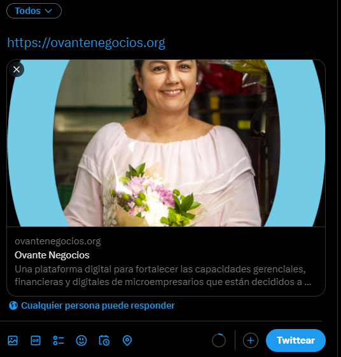Click the character count progress circle
The image size is (341, 357).
coord(219,340)
